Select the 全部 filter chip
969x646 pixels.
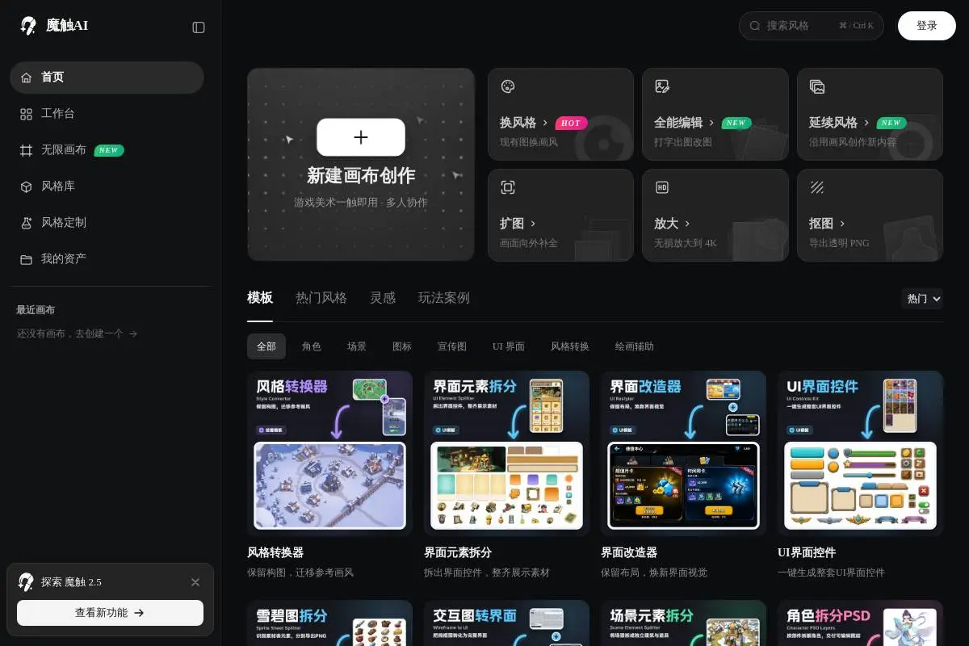point(266,346)
